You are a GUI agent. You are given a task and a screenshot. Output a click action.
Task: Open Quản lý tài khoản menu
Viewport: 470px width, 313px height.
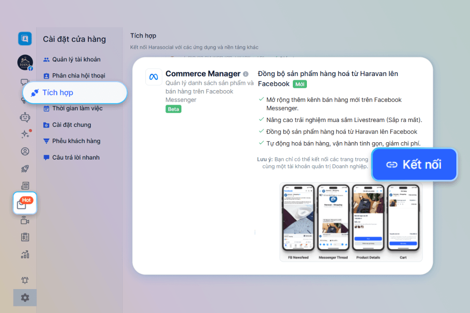click(x=72, y=60)
